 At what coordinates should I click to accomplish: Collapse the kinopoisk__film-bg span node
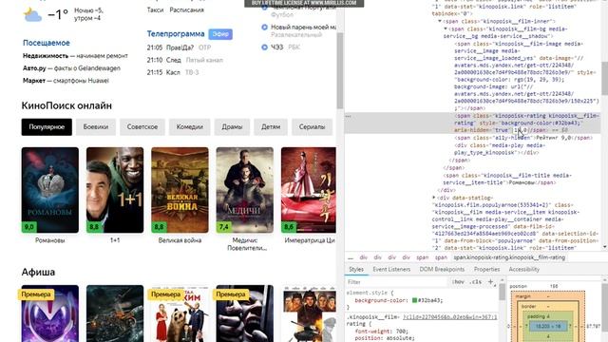(446, 28)
